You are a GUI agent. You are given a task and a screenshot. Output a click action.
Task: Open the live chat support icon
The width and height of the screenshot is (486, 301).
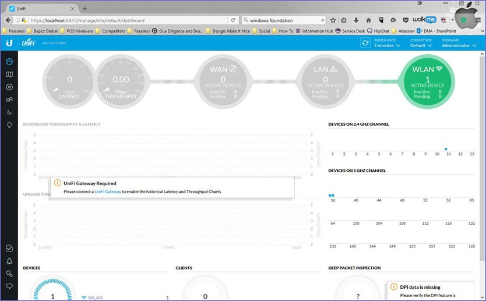click(9, 286)
